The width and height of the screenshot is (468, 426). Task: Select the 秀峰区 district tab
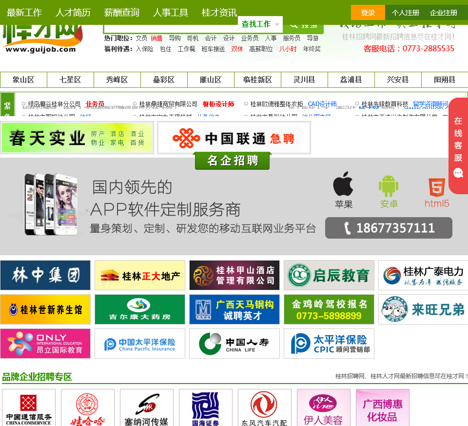click(117, 80)
